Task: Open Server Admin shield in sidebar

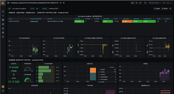Action: click(x=3, y=37)
